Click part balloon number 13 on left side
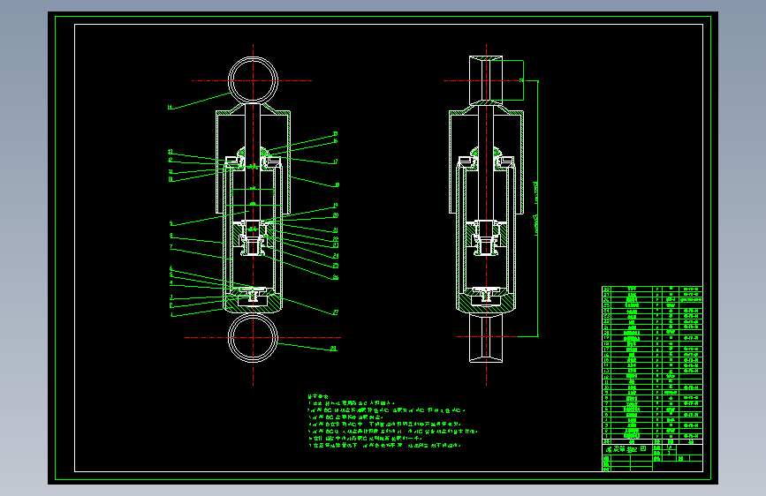Image resolution: width=766 pixels, height=496 pixels. point(171,152)
